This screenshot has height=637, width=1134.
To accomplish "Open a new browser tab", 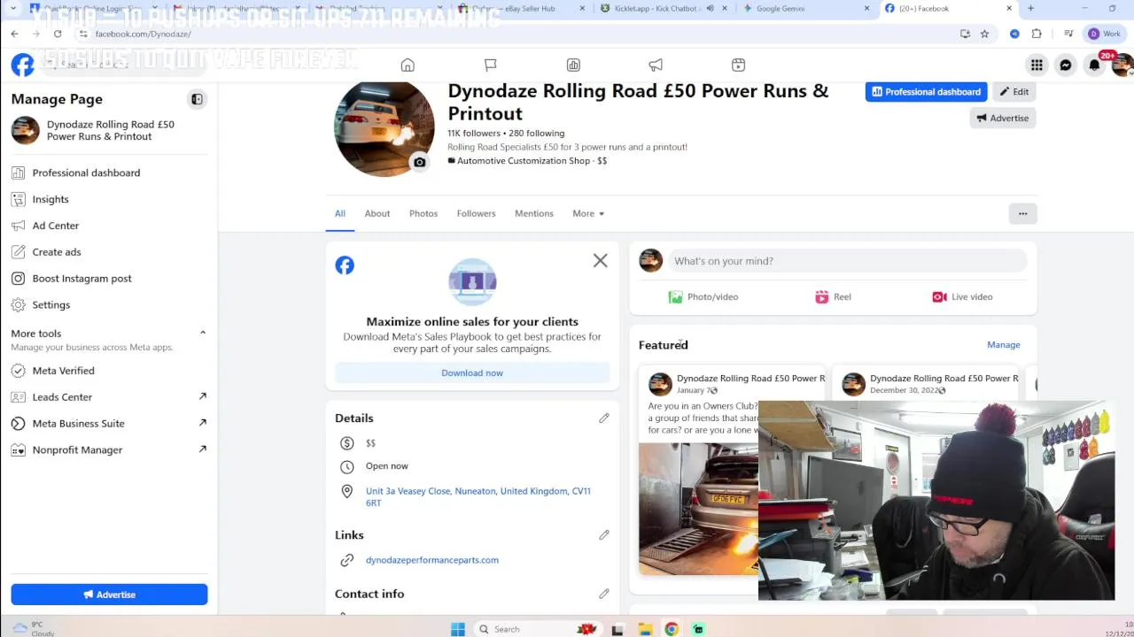I will tap(1030, 9).
